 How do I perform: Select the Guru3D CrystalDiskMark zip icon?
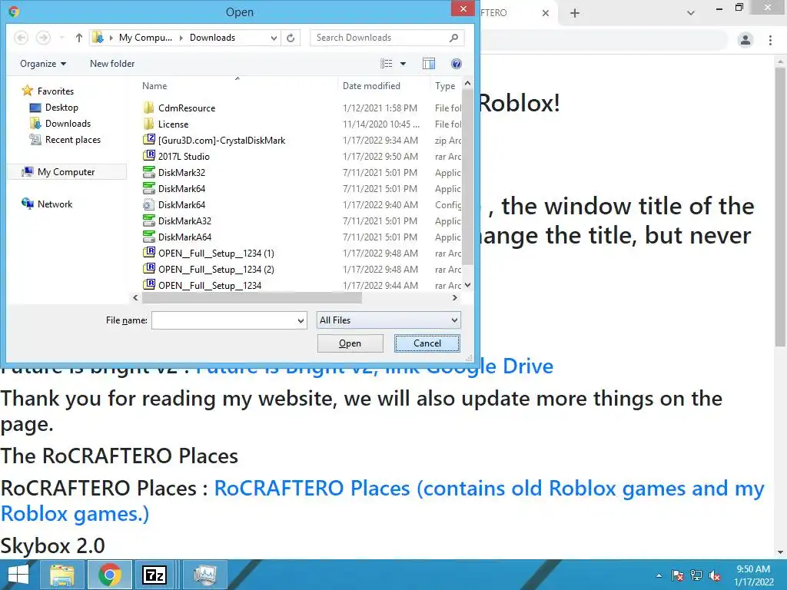coord(148,140)
